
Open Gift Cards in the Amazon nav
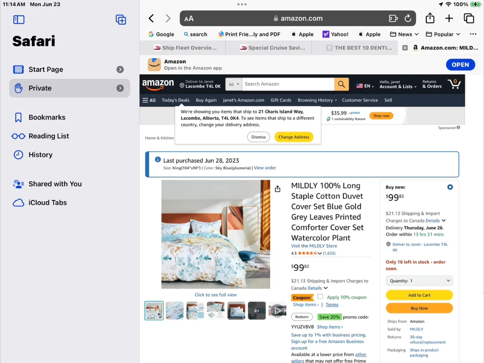coord(281,100)
